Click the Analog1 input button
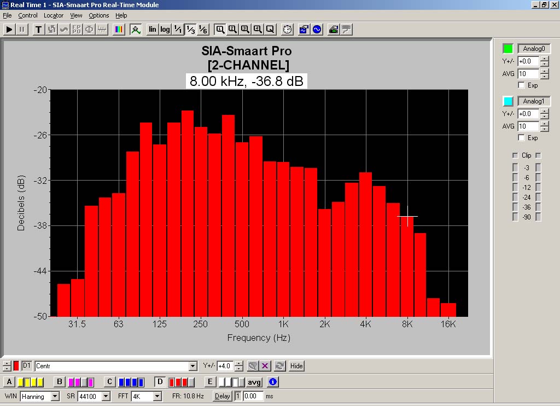The image size is (560, 406). 534,101
